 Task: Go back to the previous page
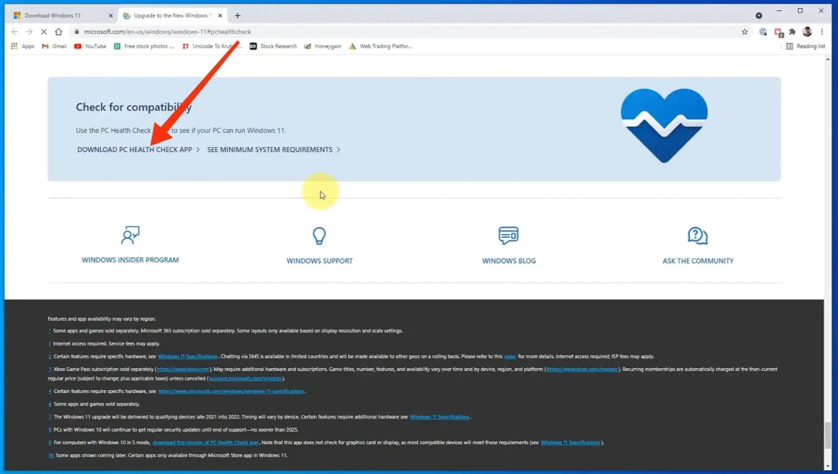coord(15,32)
